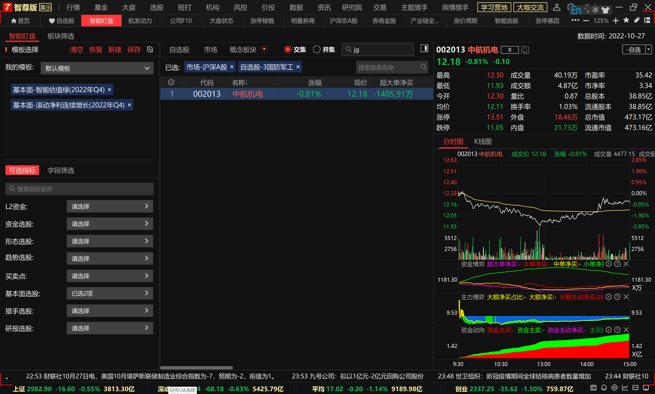Click the R badge next to 中航机电
Image resolution: width=655 pixels, height=394 pixels.
tap(509, 50)
